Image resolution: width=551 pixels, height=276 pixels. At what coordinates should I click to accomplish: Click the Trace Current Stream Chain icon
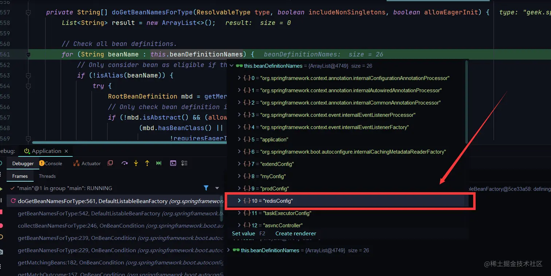tap(184, 163)
